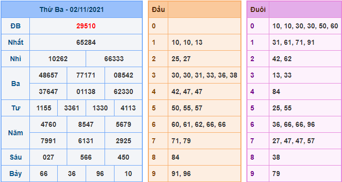The height and width of the screenshot is (182, 342).
Task: Select Đuôi row values 13, 33
Action: pos(282,75)
